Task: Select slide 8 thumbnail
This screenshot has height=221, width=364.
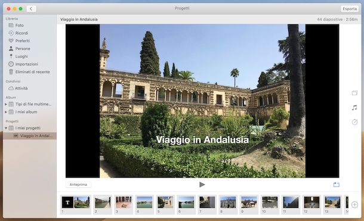Action: (x=228, y=203)
